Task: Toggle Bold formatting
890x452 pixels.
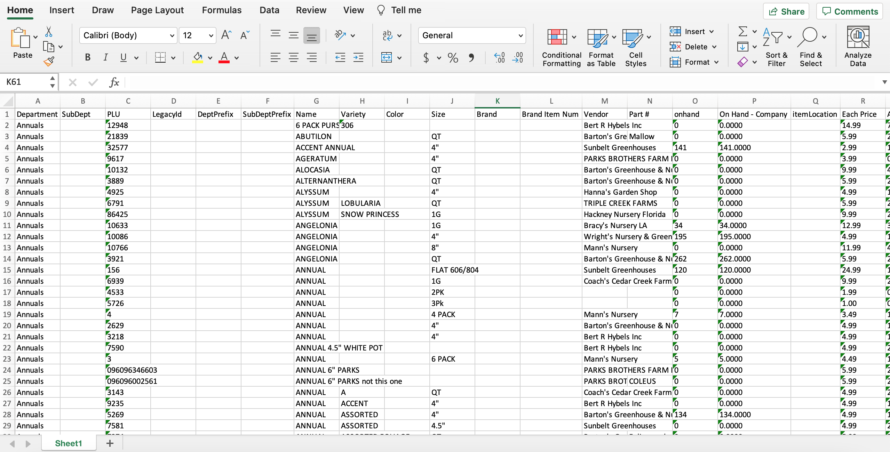Action: point(88,57)
